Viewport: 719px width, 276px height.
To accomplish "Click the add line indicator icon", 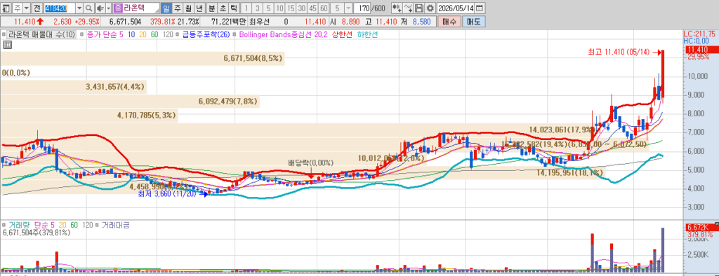I will (x=408, y=8).
